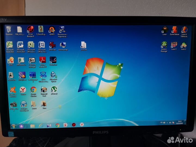Open the purple Alice assistant taskbar icon
This screenshot has width=196, height=147.
22,126
